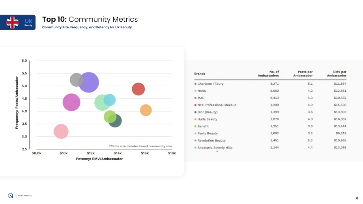
Task: Click the UK flag icon
Action: pyautogui.click(x=13, y=22)
